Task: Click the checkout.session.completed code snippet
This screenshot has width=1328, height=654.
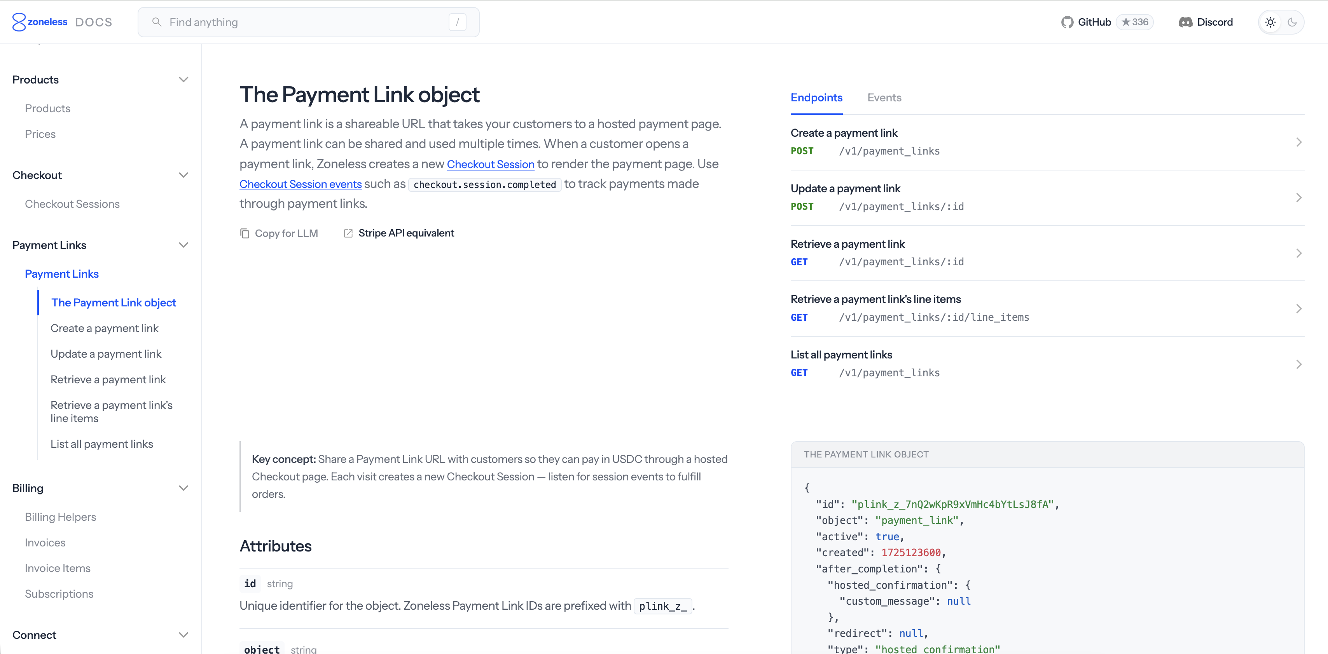Action: coord(485,185)
